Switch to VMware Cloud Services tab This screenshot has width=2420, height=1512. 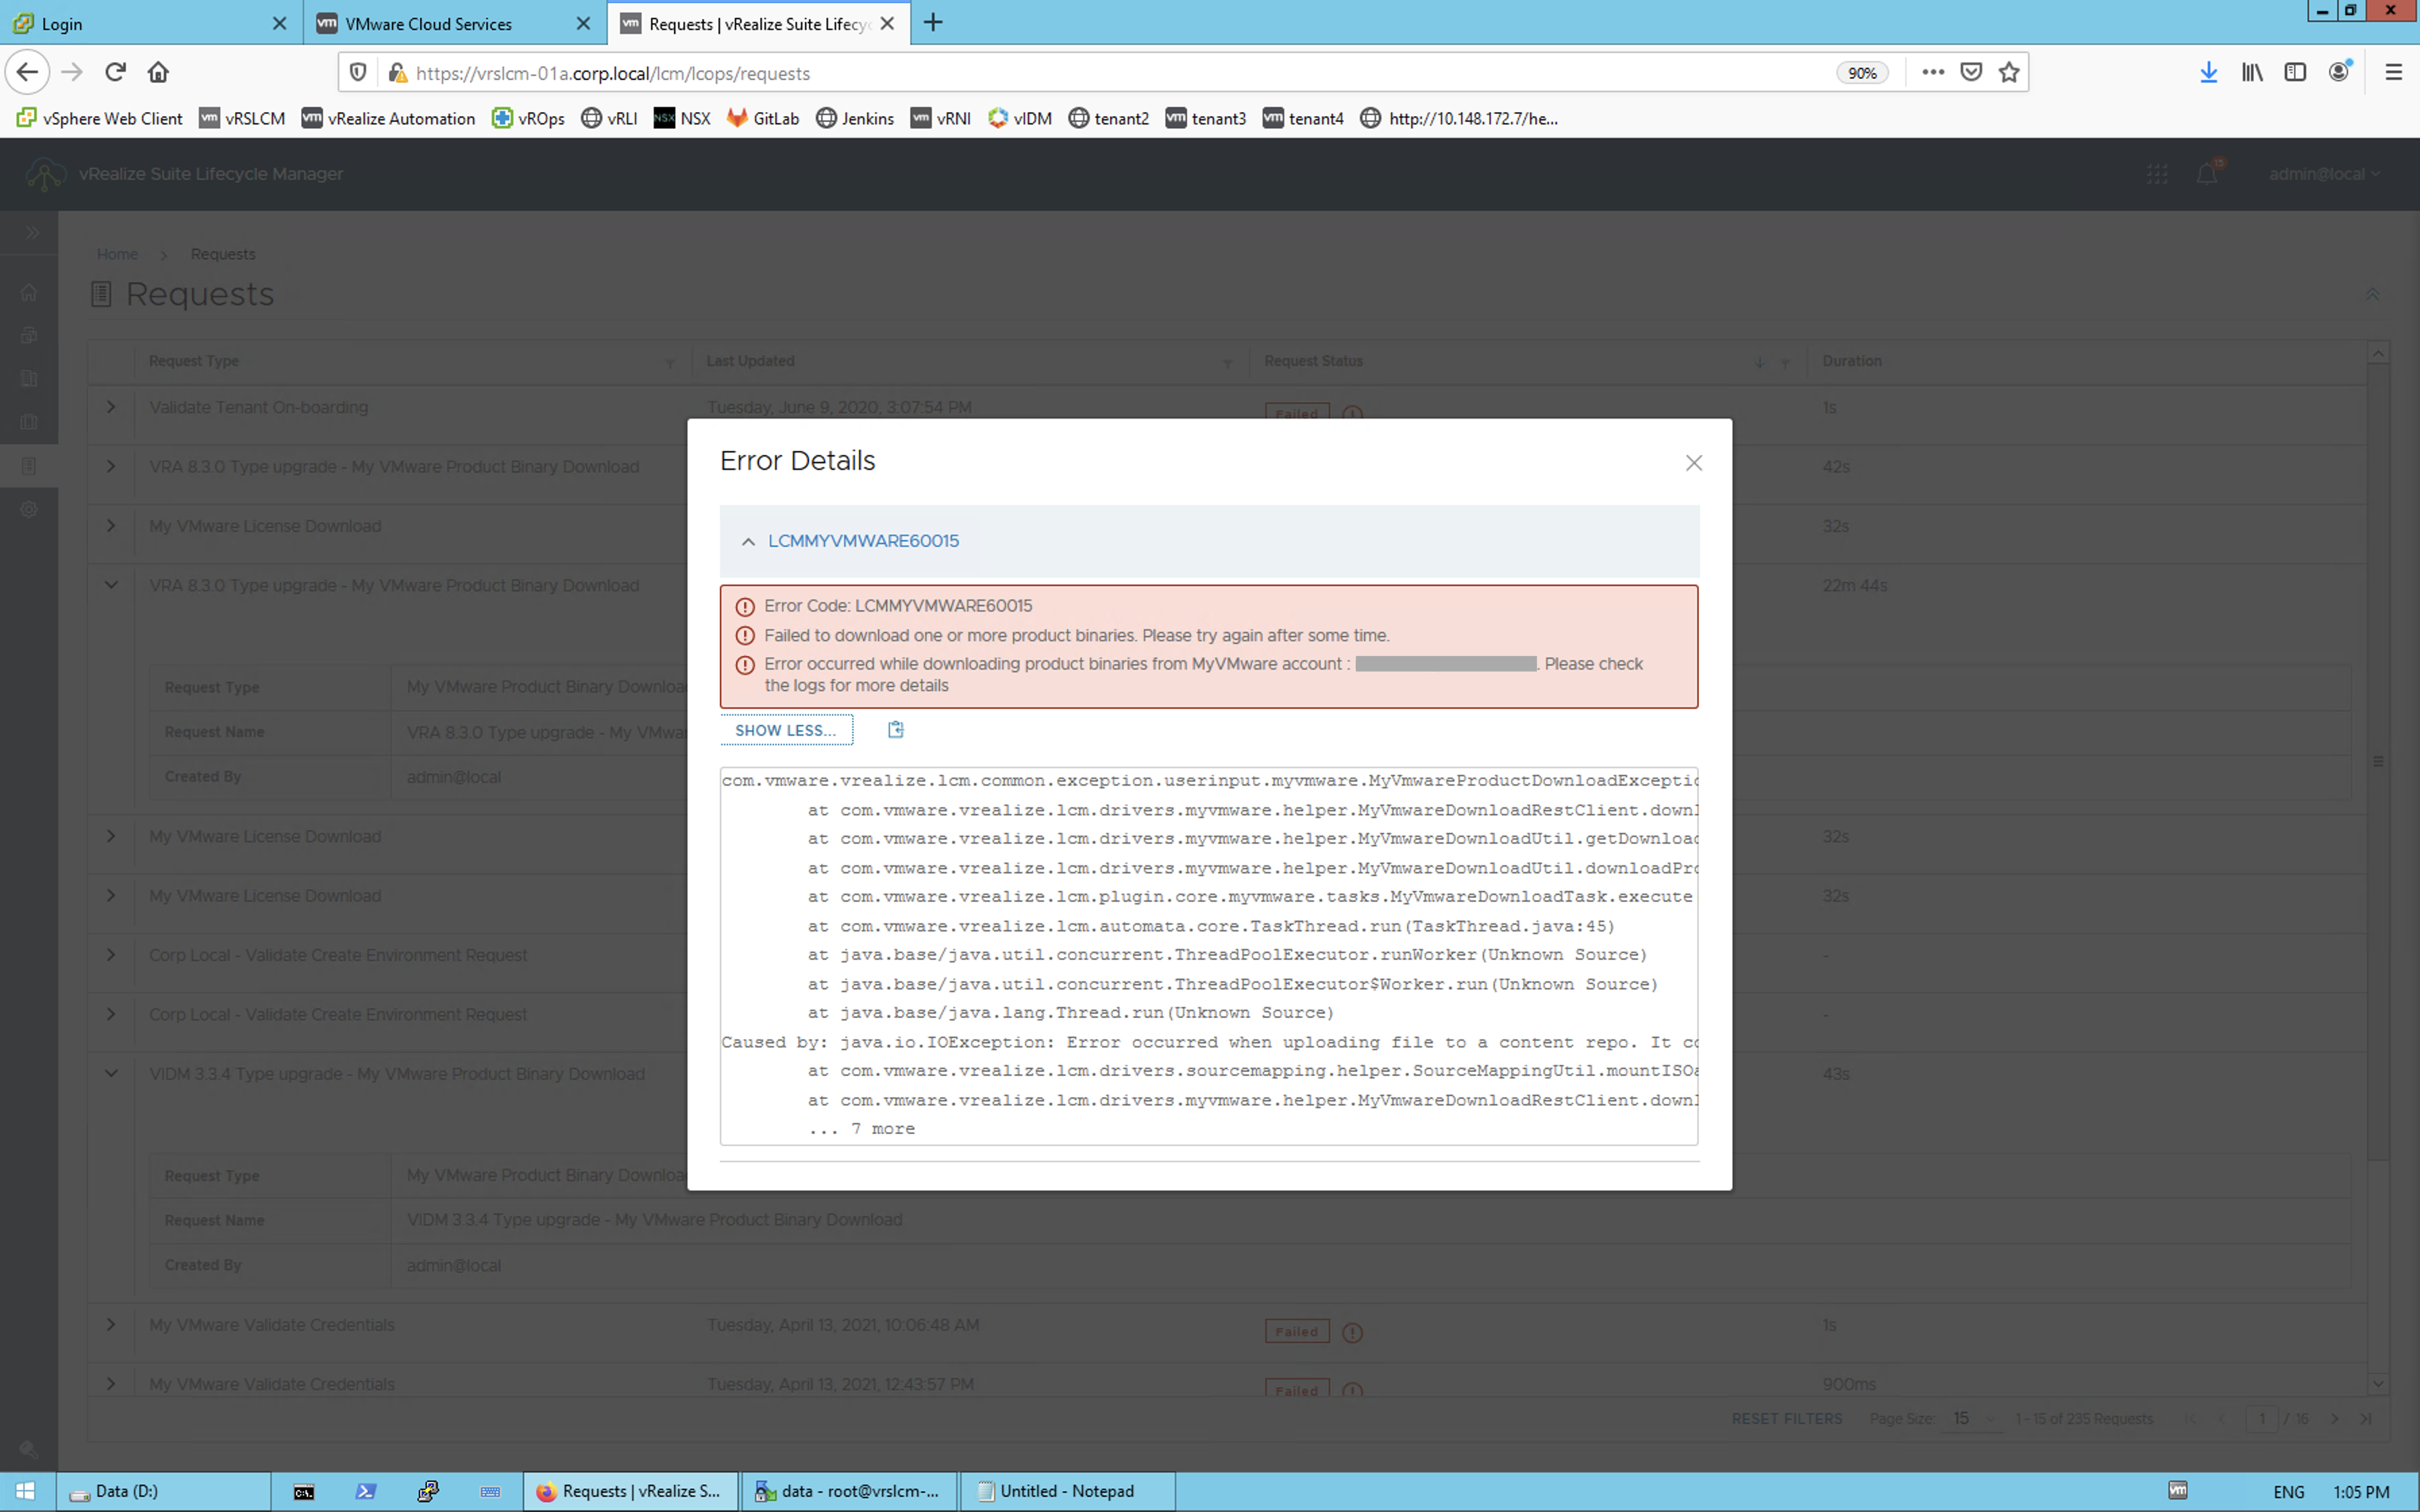[429, 24]
